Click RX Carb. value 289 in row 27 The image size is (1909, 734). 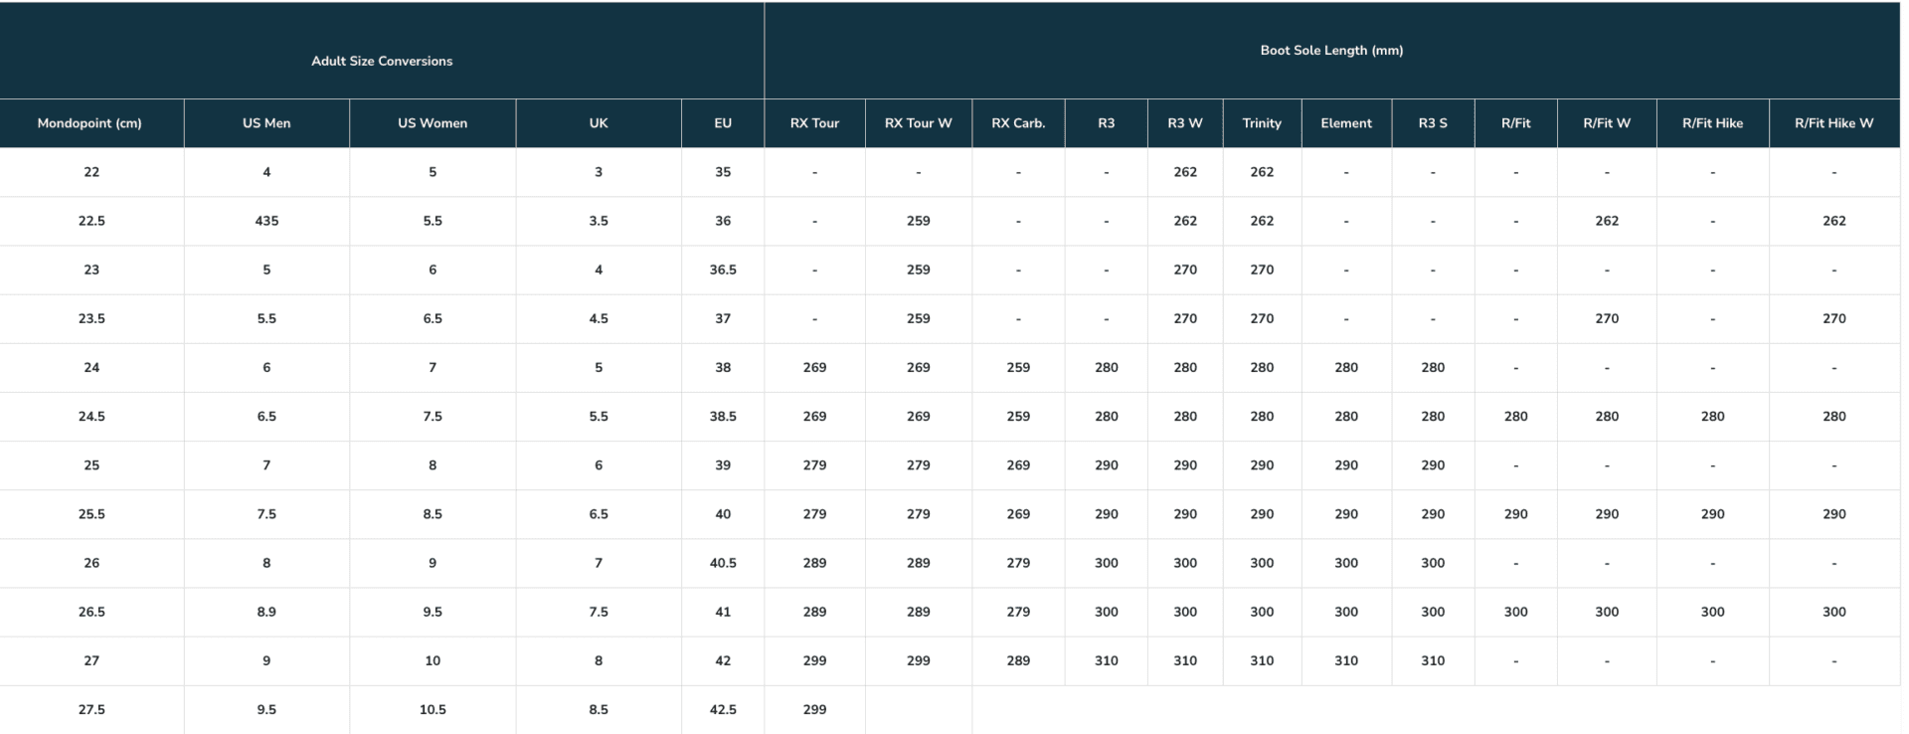[x=1018, y=660]
